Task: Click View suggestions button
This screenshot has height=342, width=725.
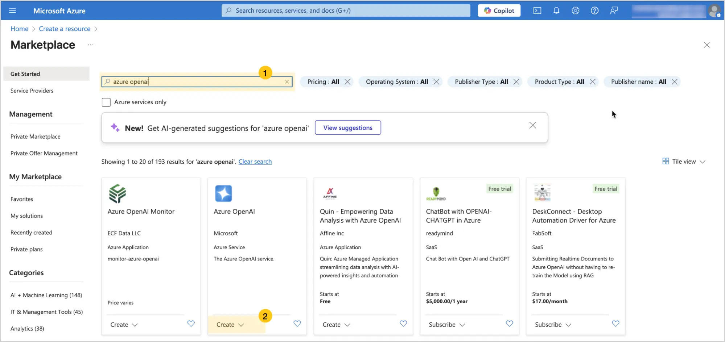Action: (x=348, y=128)
